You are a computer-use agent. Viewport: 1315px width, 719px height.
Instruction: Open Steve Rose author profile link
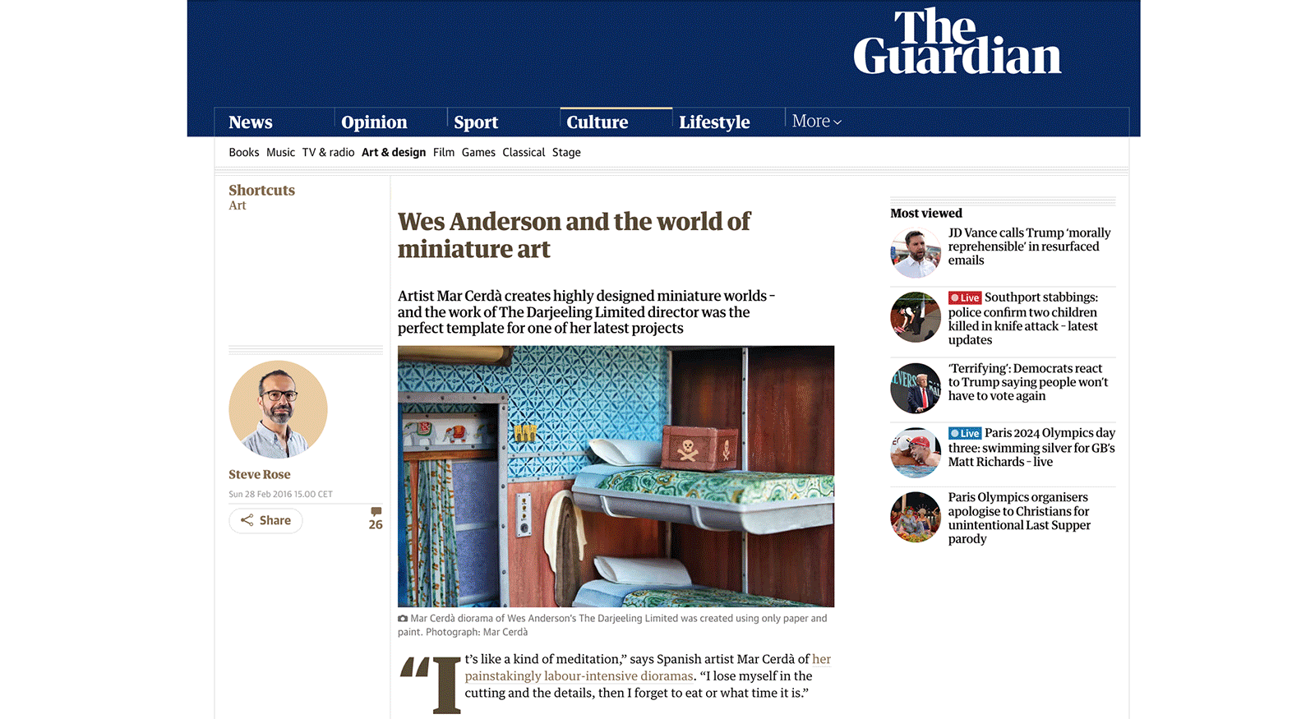(260, 474)
